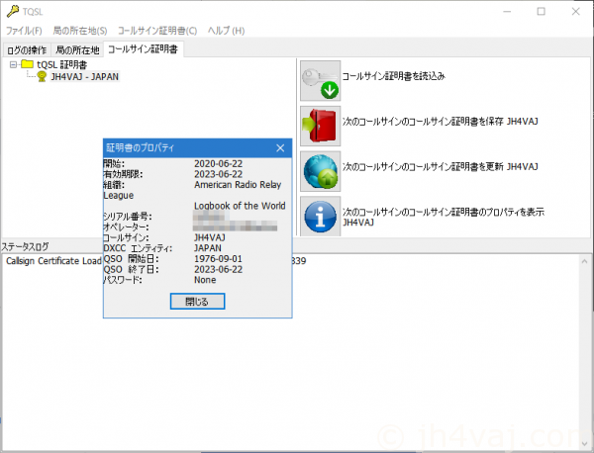Screen dimensions: 594x453
Task: Open the コールサイン証明書(C) menu
Action: (156, 31)
